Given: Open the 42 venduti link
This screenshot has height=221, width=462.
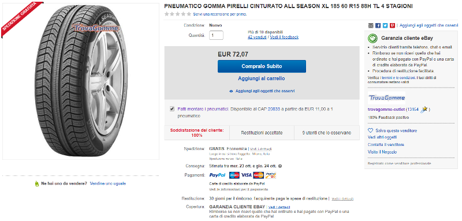Looking at the screenshot, I should tap(257, 37).
